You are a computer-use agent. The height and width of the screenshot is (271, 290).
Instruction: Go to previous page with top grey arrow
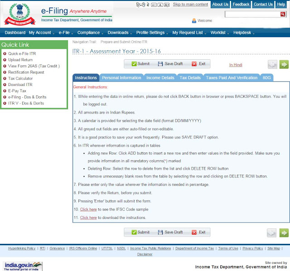[272, 64]
